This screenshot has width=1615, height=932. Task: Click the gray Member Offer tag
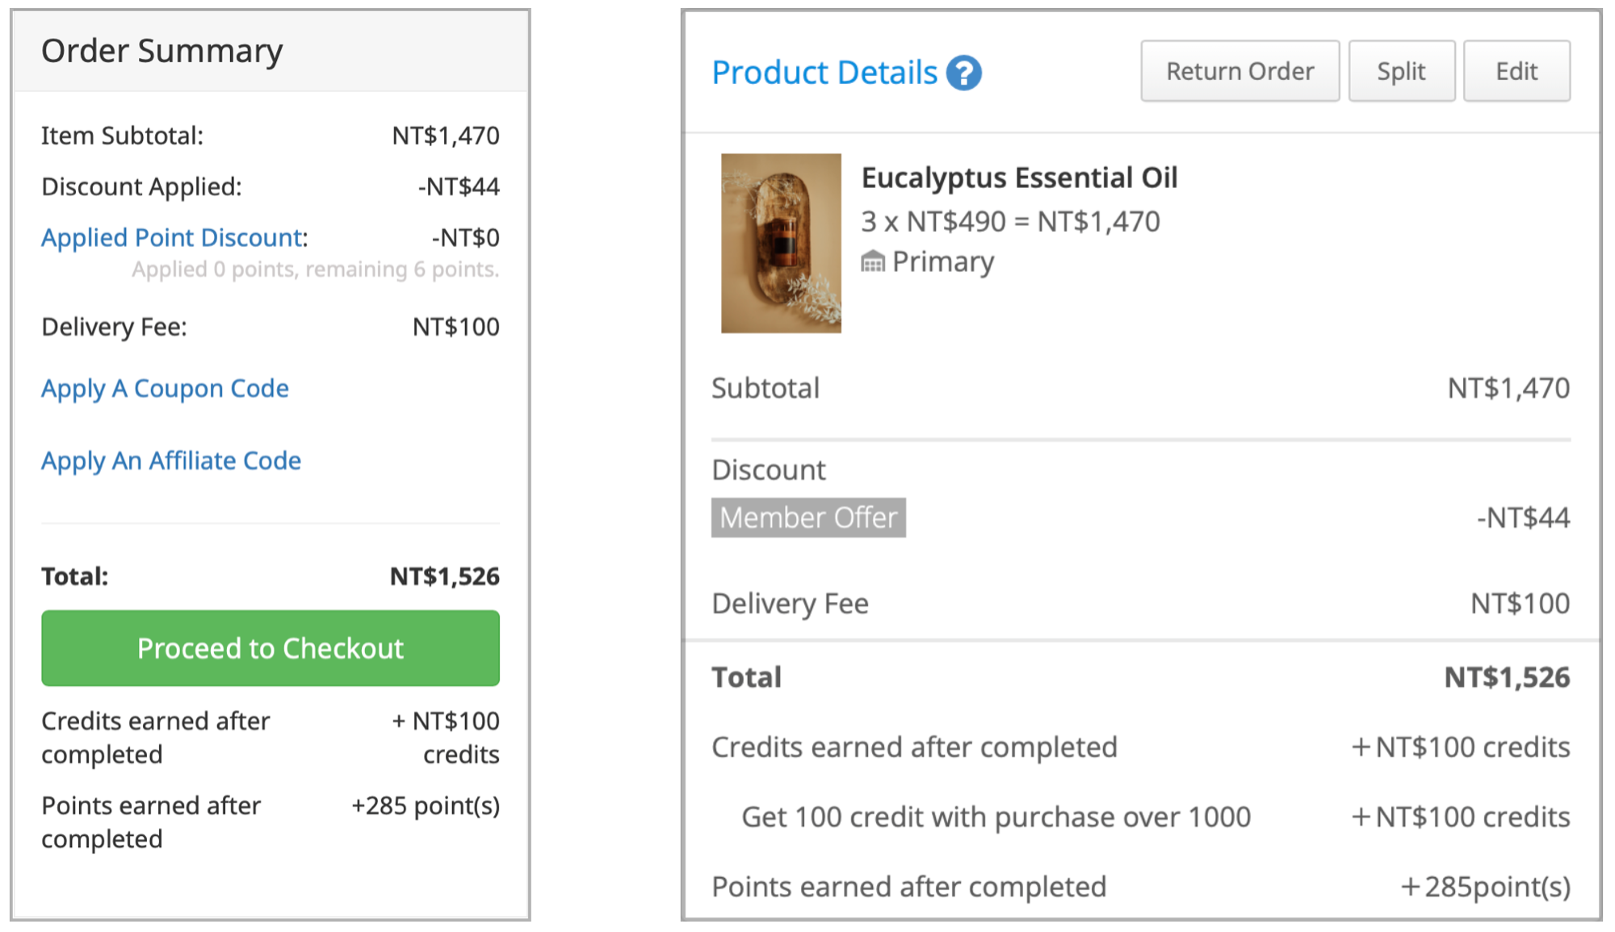[x=808, y=517]
